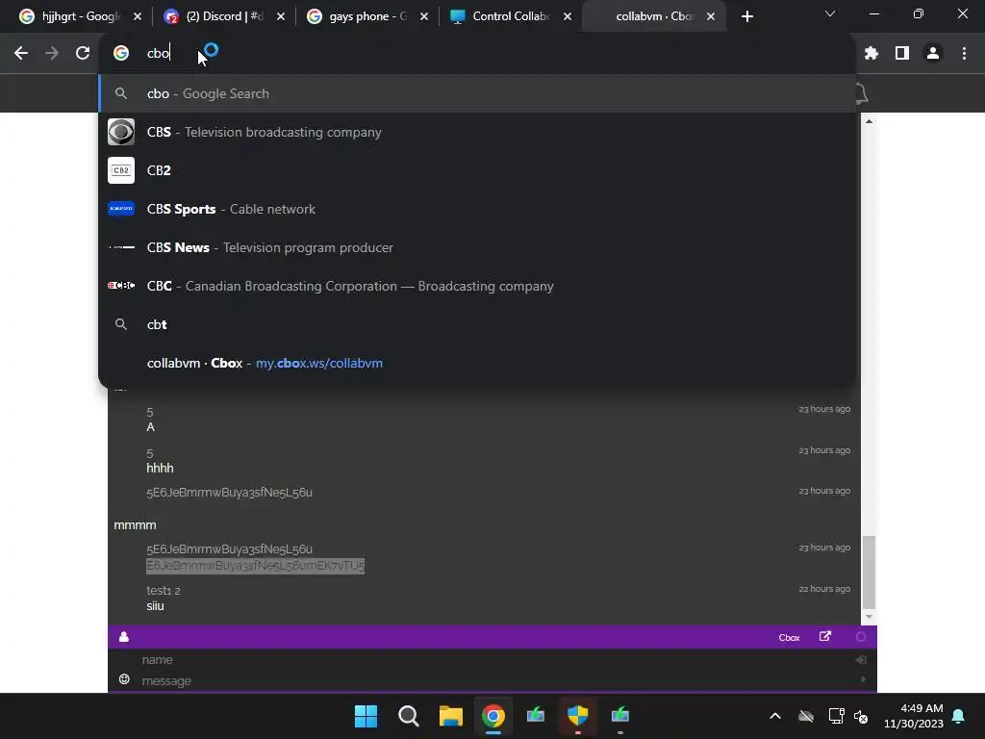Switch to the Control Collab tab
The image size is (985, 739).
[x=510, y=17]
